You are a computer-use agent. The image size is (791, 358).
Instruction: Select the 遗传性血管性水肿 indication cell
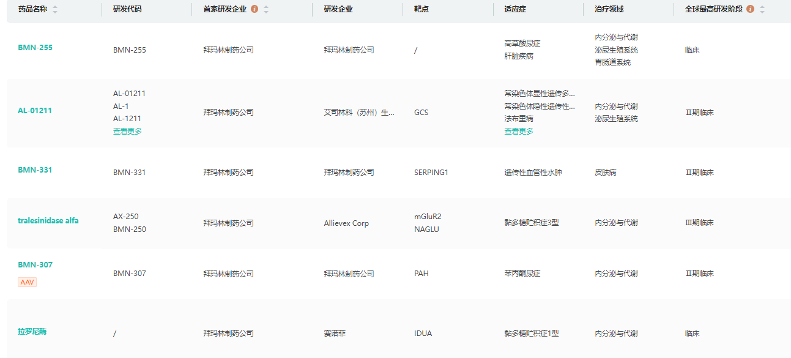[533, 173]
